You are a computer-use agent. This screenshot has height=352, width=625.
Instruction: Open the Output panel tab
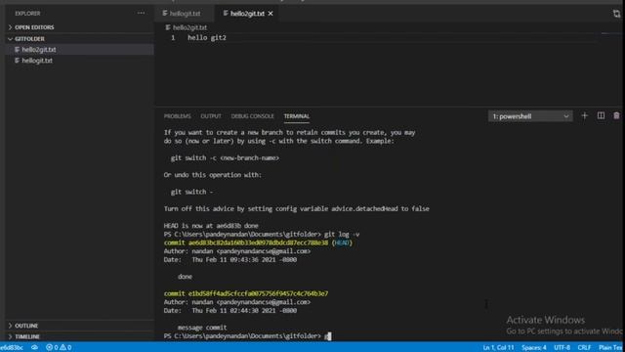(211, 116)
